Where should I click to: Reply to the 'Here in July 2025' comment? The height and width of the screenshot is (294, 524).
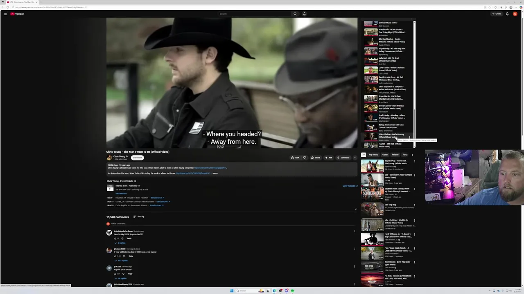coord(129,238)
